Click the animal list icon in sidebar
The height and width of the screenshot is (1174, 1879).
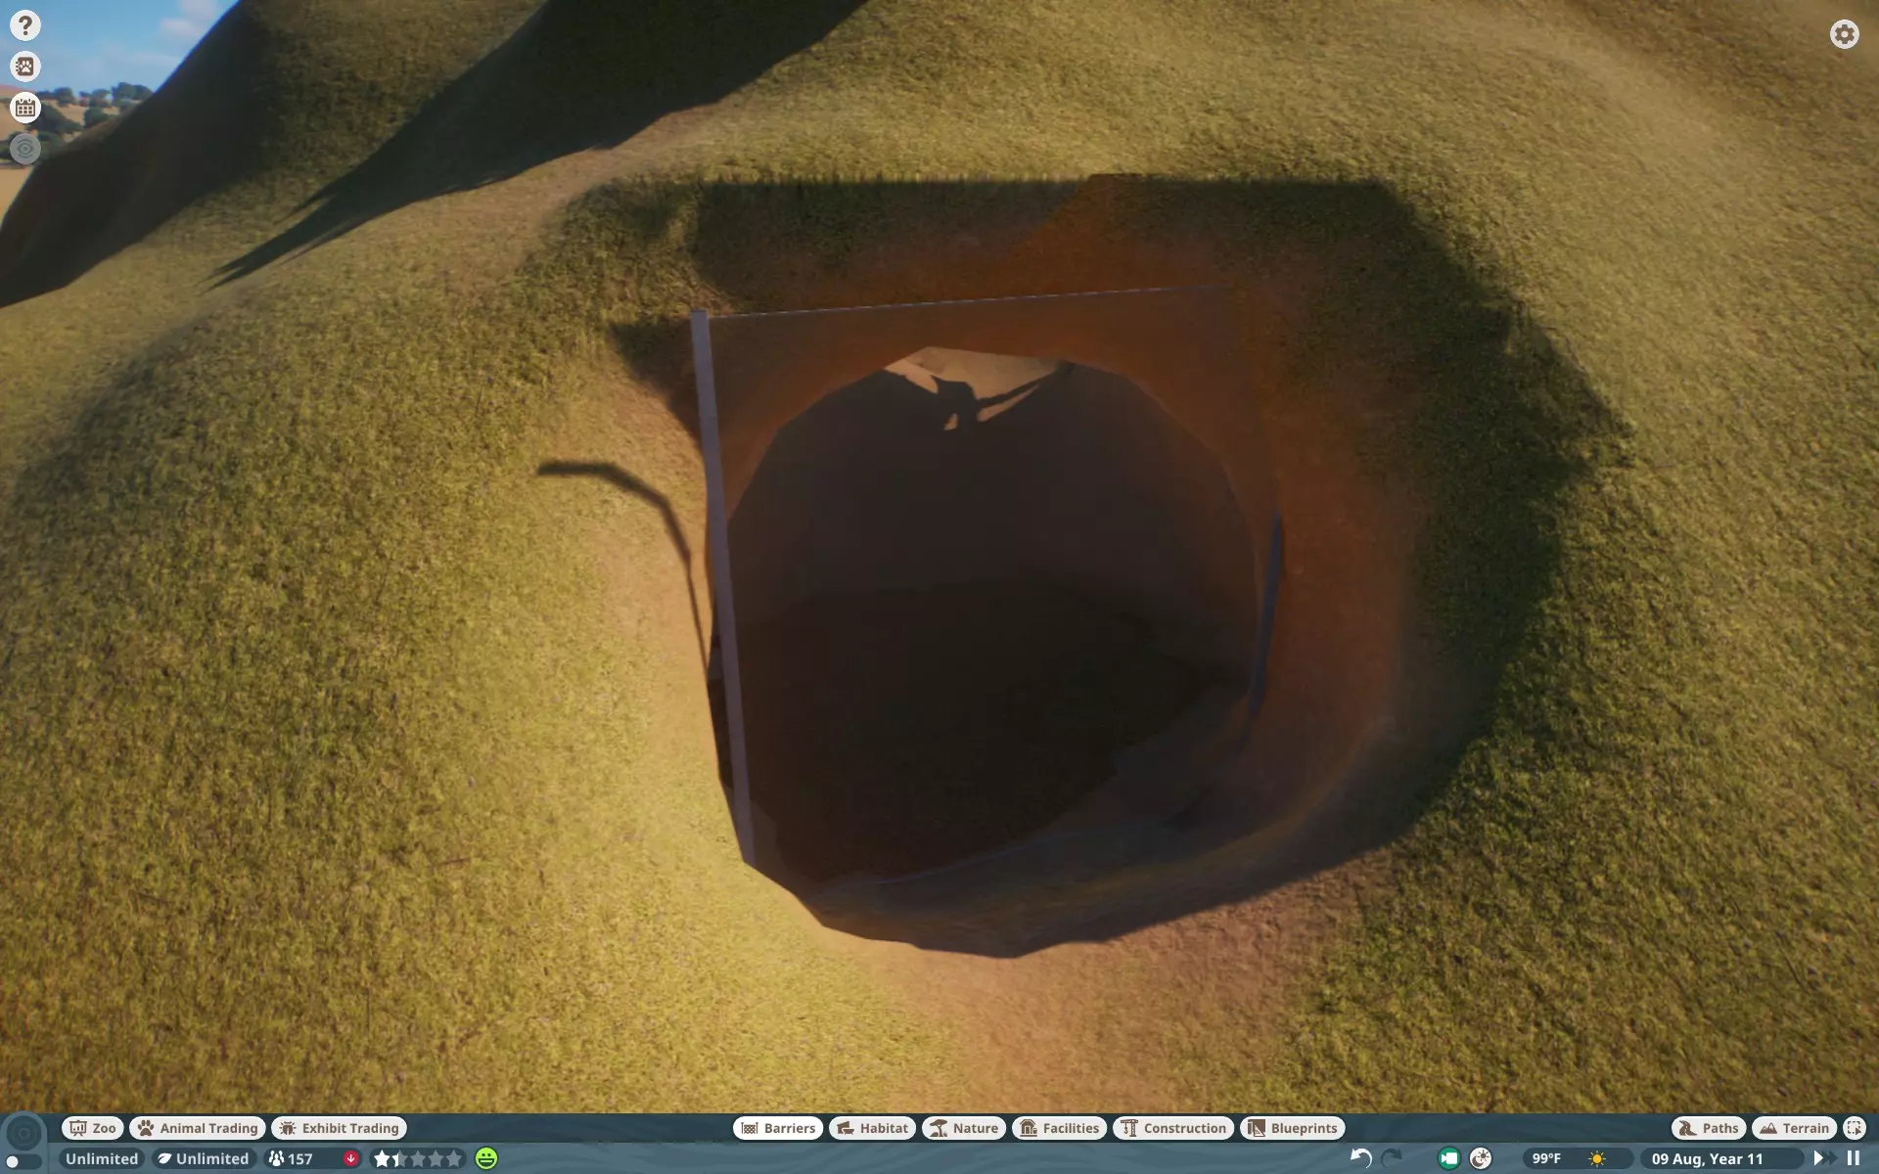(25, 67)
